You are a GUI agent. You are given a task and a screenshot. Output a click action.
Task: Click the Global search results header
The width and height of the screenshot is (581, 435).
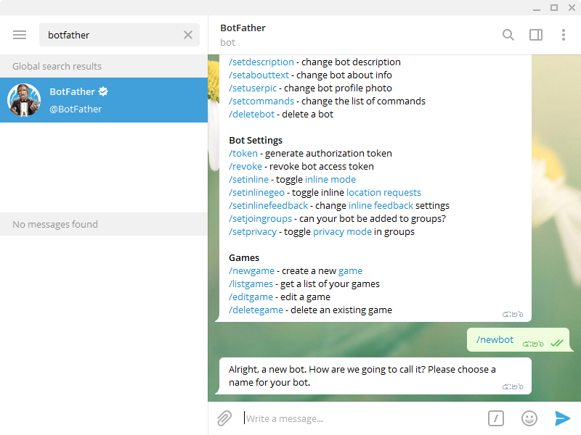click(x=104, y=66)
